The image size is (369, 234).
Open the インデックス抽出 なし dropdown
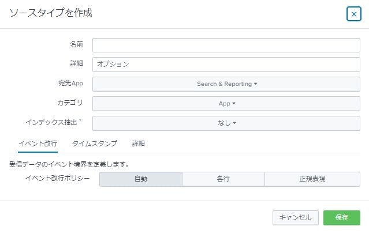coord(226,123)
